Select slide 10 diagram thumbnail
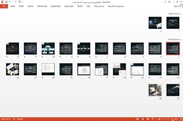This screenshot has width=183, height=121. [x=48, y=49]
